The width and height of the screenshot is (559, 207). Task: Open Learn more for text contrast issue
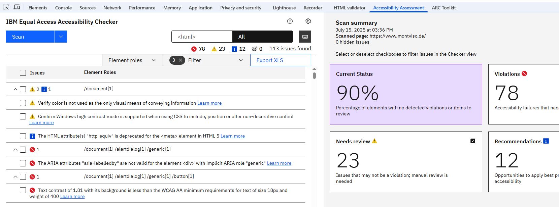coord(72,196)
